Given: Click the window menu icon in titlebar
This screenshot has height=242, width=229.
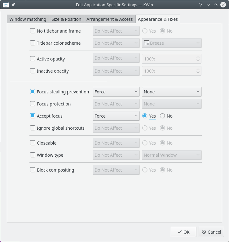Looking at the screenshot, I should point(6,5).
